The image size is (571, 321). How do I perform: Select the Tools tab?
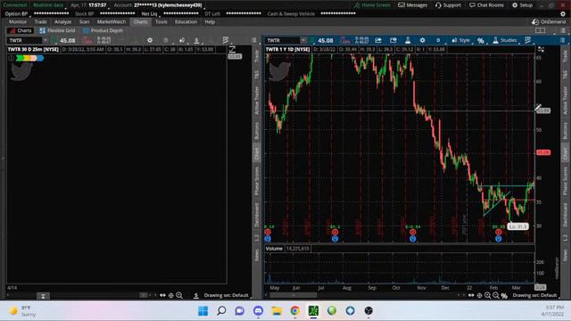pyautogui.click(x=161, y=21)
